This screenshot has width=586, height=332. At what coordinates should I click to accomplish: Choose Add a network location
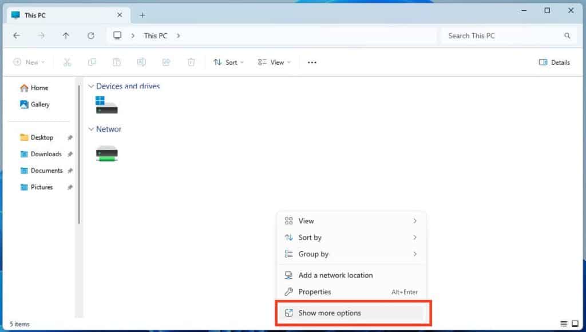tap(351, 275)
